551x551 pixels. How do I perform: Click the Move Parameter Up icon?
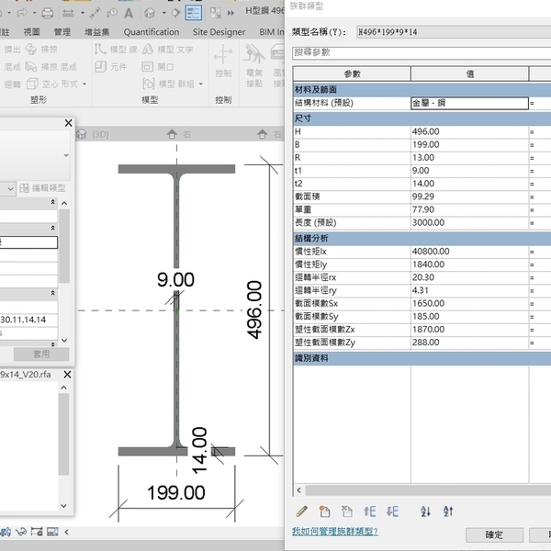tap(370, 512)
